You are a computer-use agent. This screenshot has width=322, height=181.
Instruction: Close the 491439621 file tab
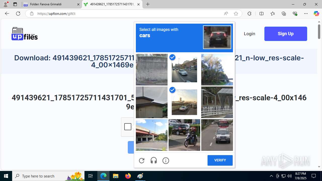138,4
